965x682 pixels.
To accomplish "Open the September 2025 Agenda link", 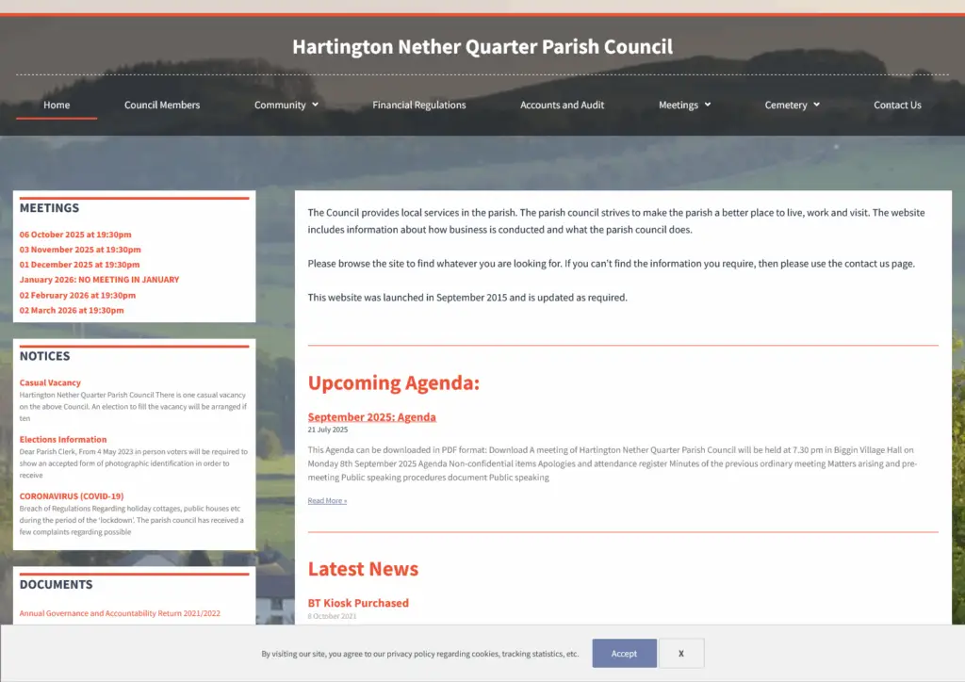I will pyautogui.click(x=371, y=417).
